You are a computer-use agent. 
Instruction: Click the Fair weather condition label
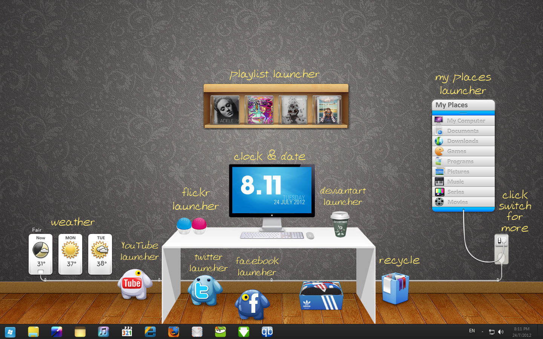tap(37, 230)
